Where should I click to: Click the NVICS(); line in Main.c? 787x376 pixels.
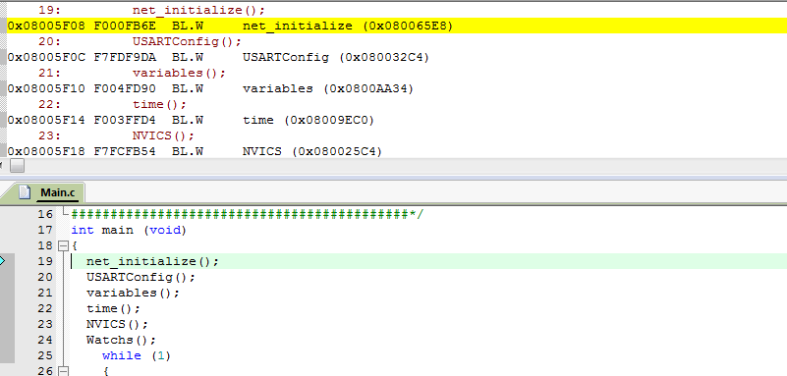[118, 324]
